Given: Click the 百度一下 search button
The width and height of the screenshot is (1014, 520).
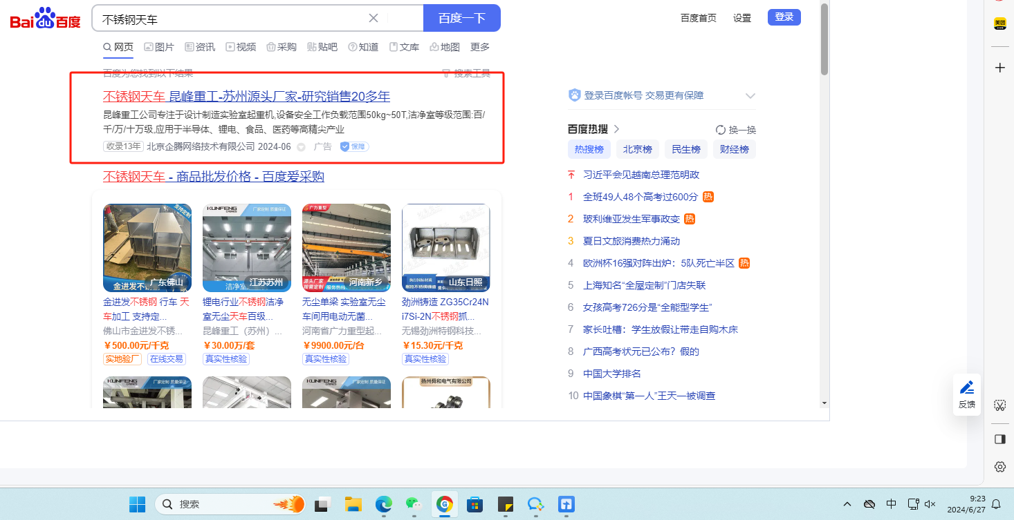Looking at the screenshot, I should [x=462, y=18].
